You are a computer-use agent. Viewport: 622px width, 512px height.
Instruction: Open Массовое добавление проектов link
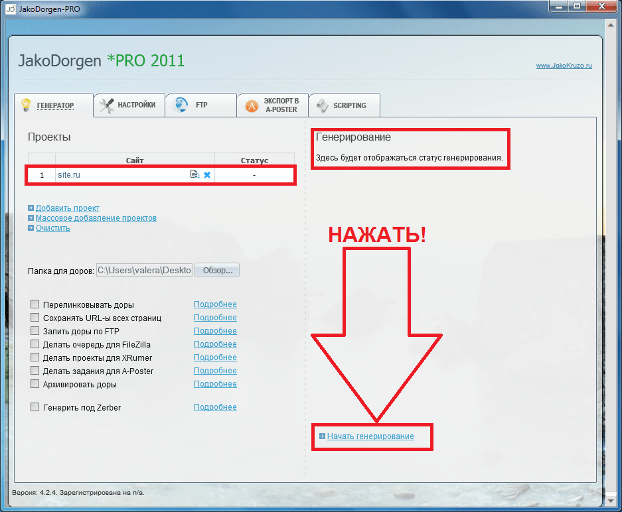96,218
